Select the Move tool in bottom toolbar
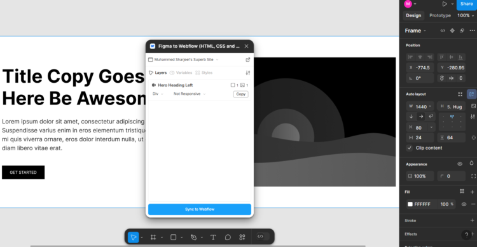The image size is (477, 247). pyautogui.click(x=134, y=237)
